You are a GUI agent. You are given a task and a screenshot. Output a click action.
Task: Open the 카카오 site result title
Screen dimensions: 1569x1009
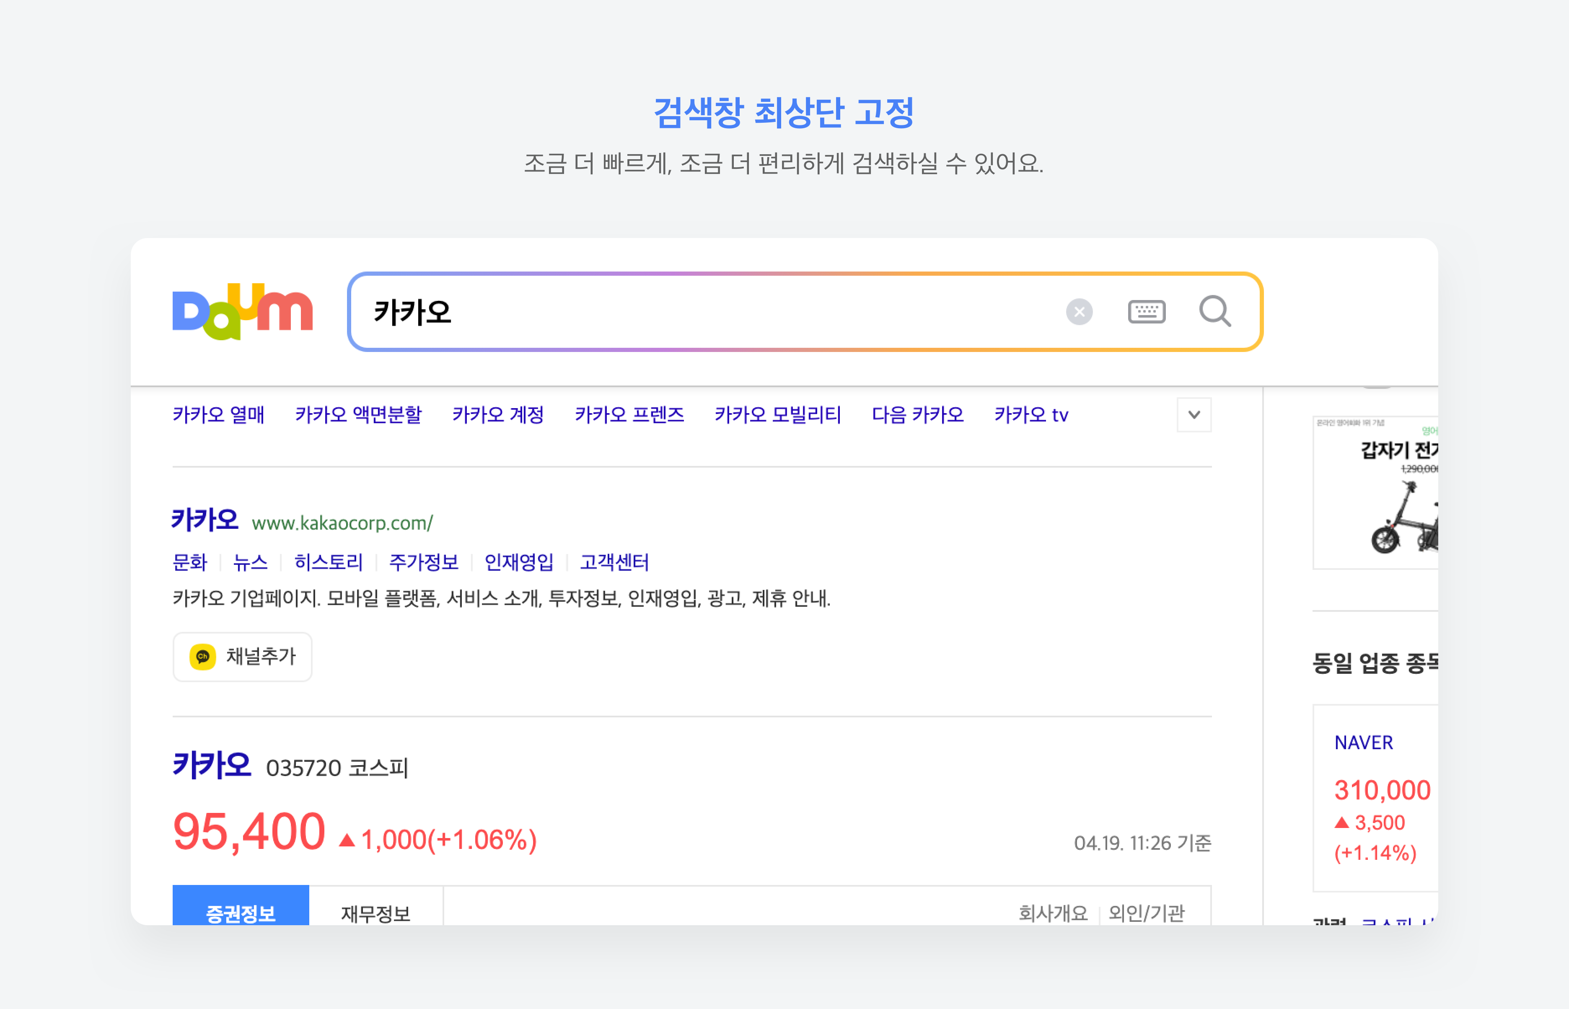click(x=205, y=520)
